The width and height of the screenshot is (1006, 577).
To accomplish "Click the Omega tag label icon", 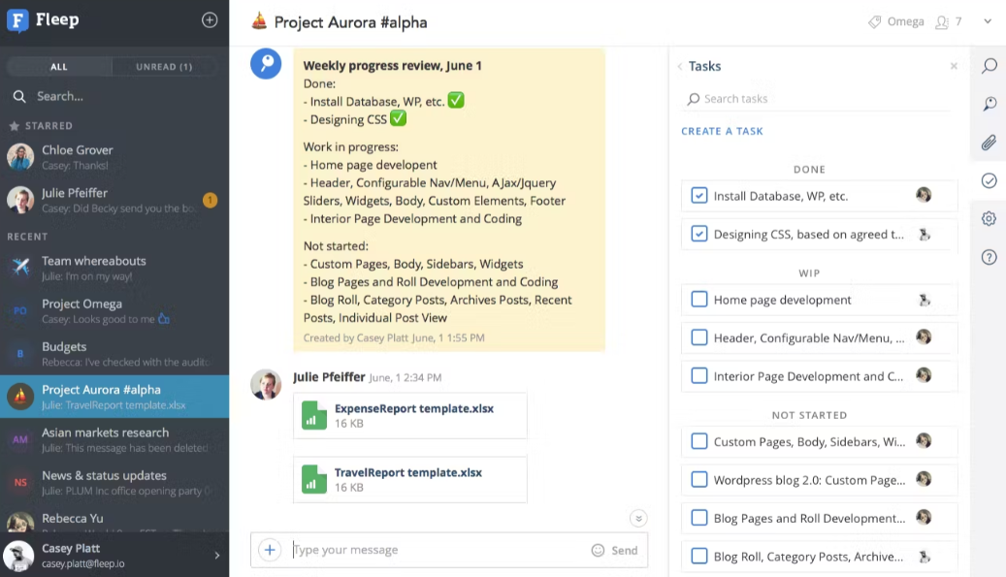I will point(874,22).
